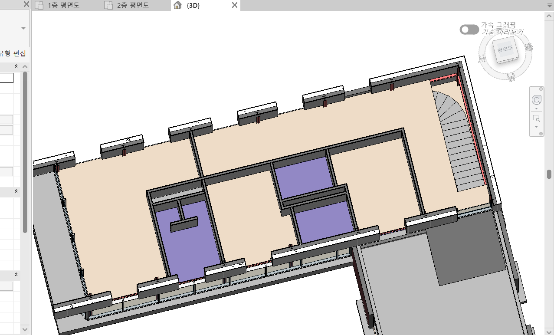Click the first white input field in Properties
The image size is (554, 335).
point(7,78)
